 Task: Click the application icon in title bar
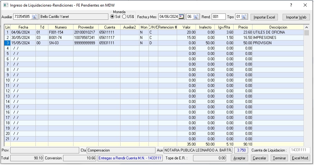pyautogui.click(x=6, y=5)
